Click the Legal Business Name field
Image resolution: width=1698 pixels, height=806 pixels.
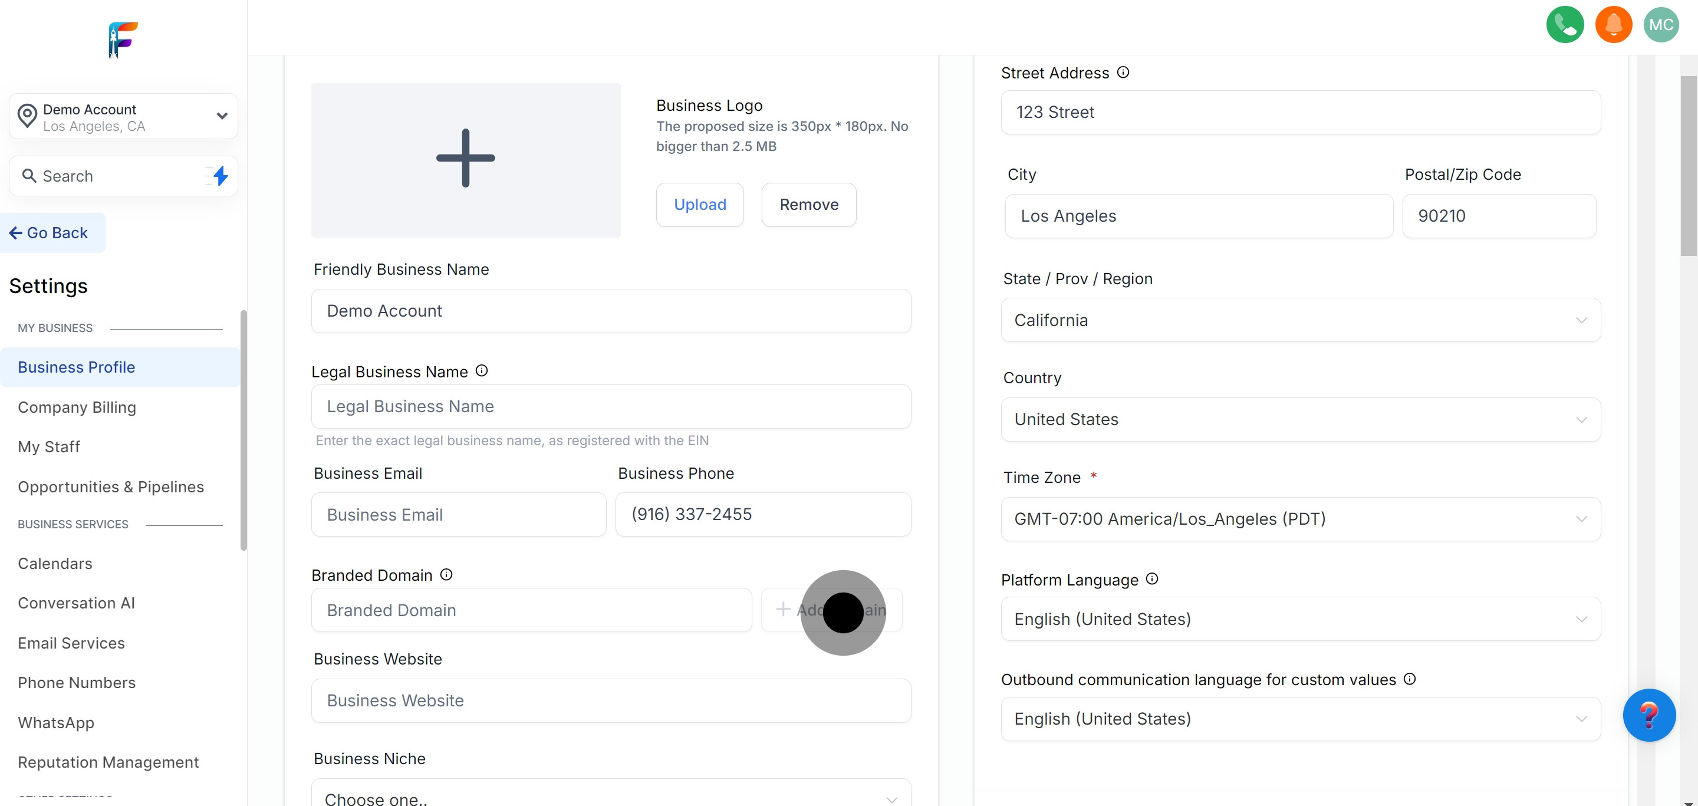click(x=611, y=407)
